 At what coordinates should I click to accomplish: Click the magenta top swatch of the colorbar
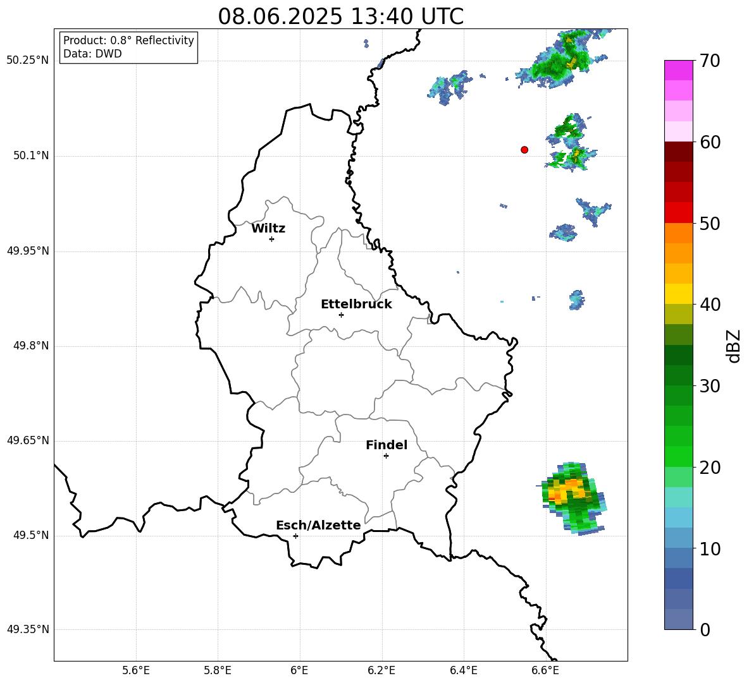(x=679, y=70)
